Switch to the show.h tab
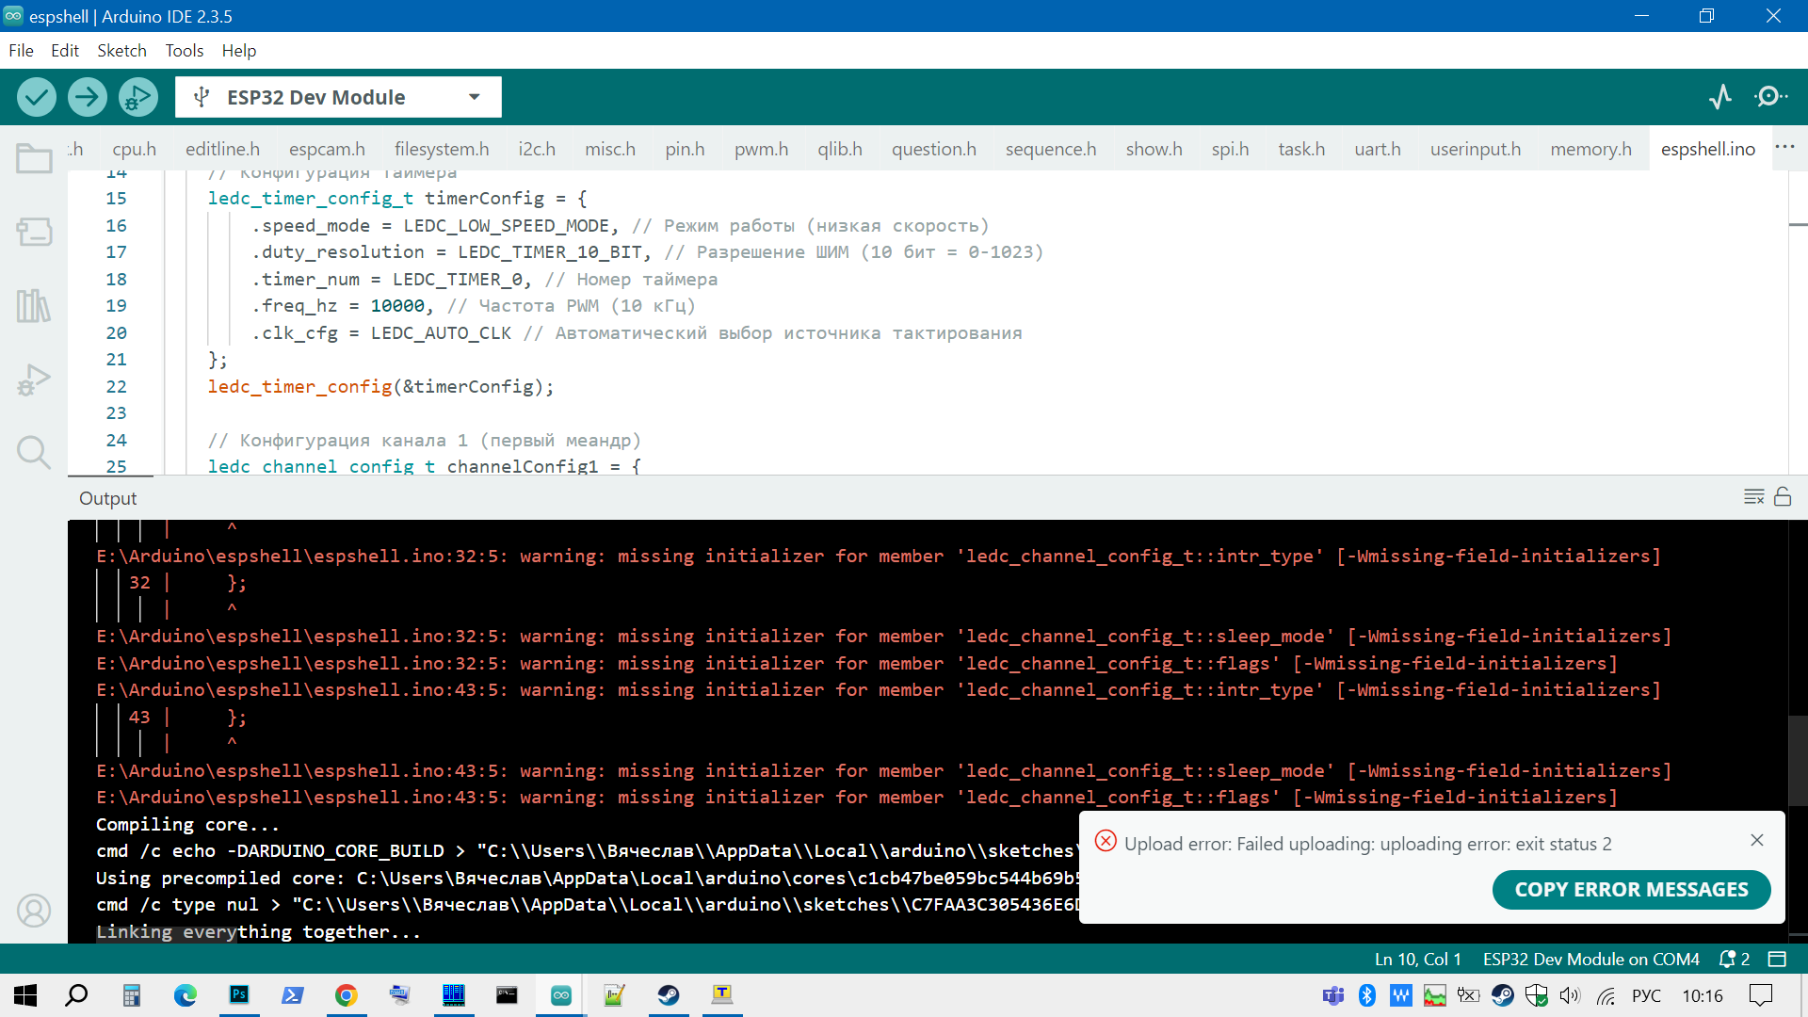Image resolution: width=1808 pixels, height=1017 pixels. click(1154, 149)
